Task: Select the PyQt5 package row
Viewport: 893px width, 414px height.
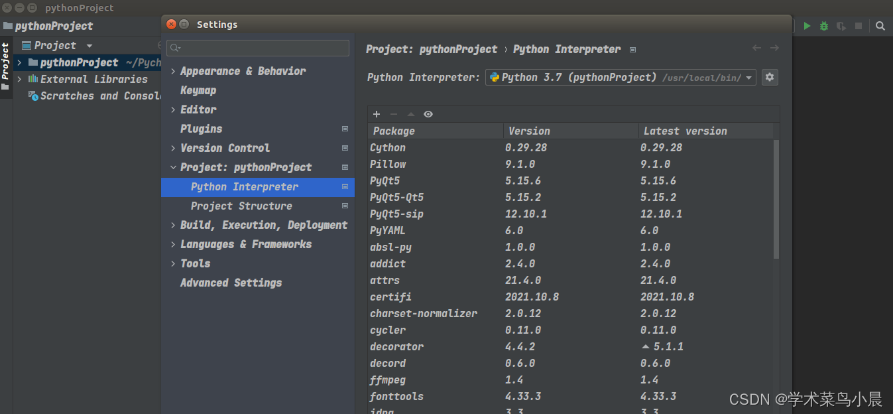Action: (x=385, y=180)
